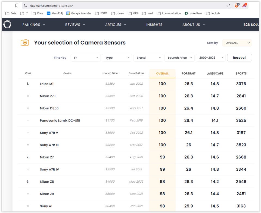Switch to the PORTRAIT score column
The height and width of the screenshot is (213, 261).
pyautogui.click(x=188, y=74)
